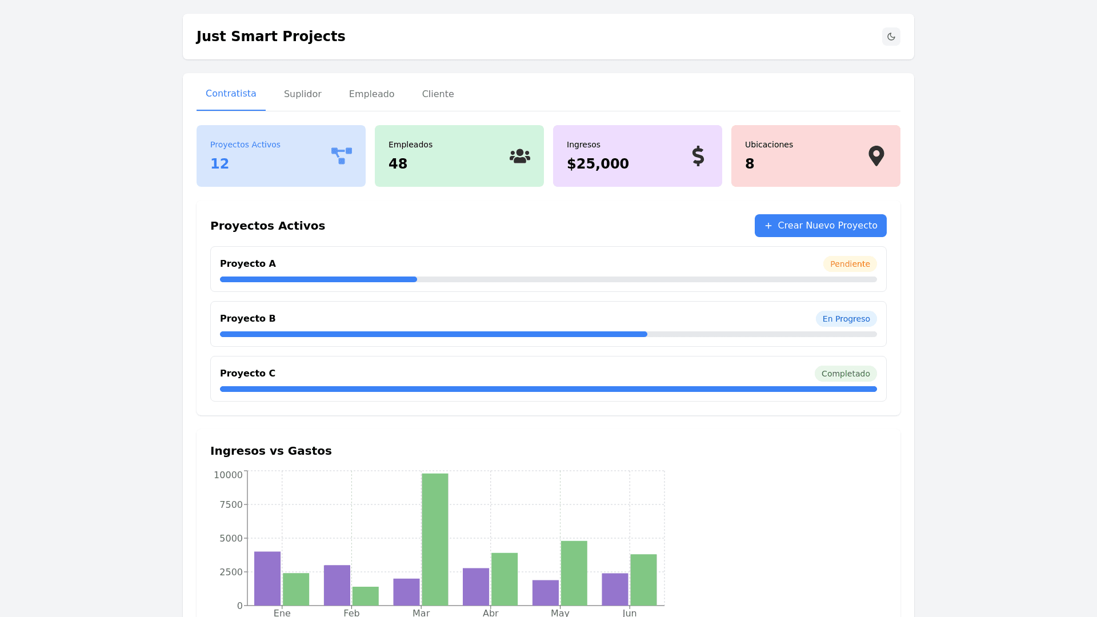Click the Just Smart Projects title

pyautogui.click(x=270, y=37)
